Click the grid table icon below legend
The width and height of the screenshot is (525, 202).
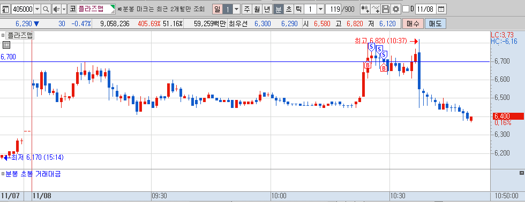(x=6, y=45)
